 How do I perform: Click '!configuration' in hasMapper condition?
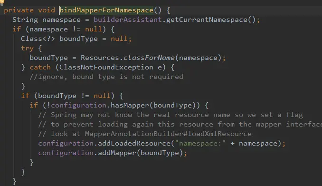click(76, 105)
